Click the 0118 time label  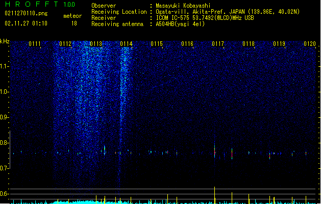coord(249,44)
